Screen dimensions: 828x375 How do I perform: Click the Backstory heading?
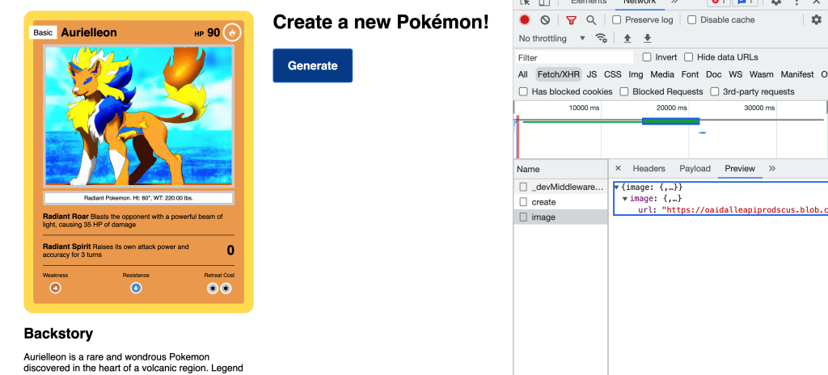(x=58, y=333)
